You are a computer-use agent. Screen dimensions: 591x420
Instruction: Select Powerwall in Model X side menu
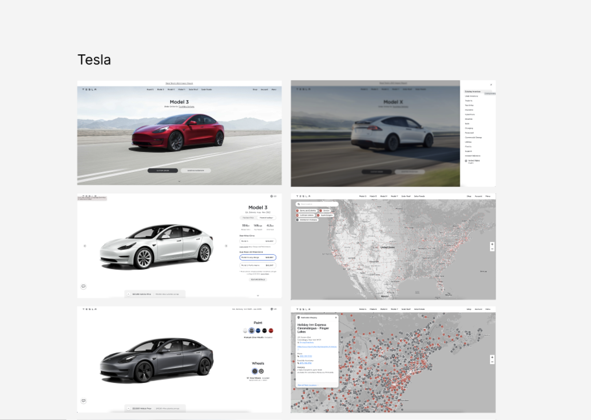coord(469,133)
